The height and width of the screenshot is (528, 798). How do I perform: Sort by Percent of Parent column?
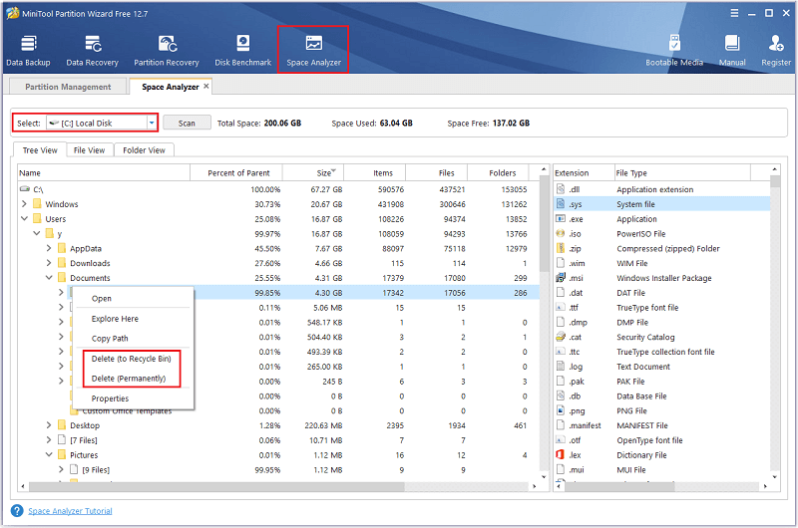(236, 172)
